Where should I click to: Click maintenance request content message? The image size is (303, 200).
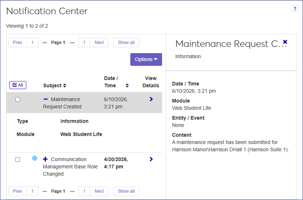(230, 146)
